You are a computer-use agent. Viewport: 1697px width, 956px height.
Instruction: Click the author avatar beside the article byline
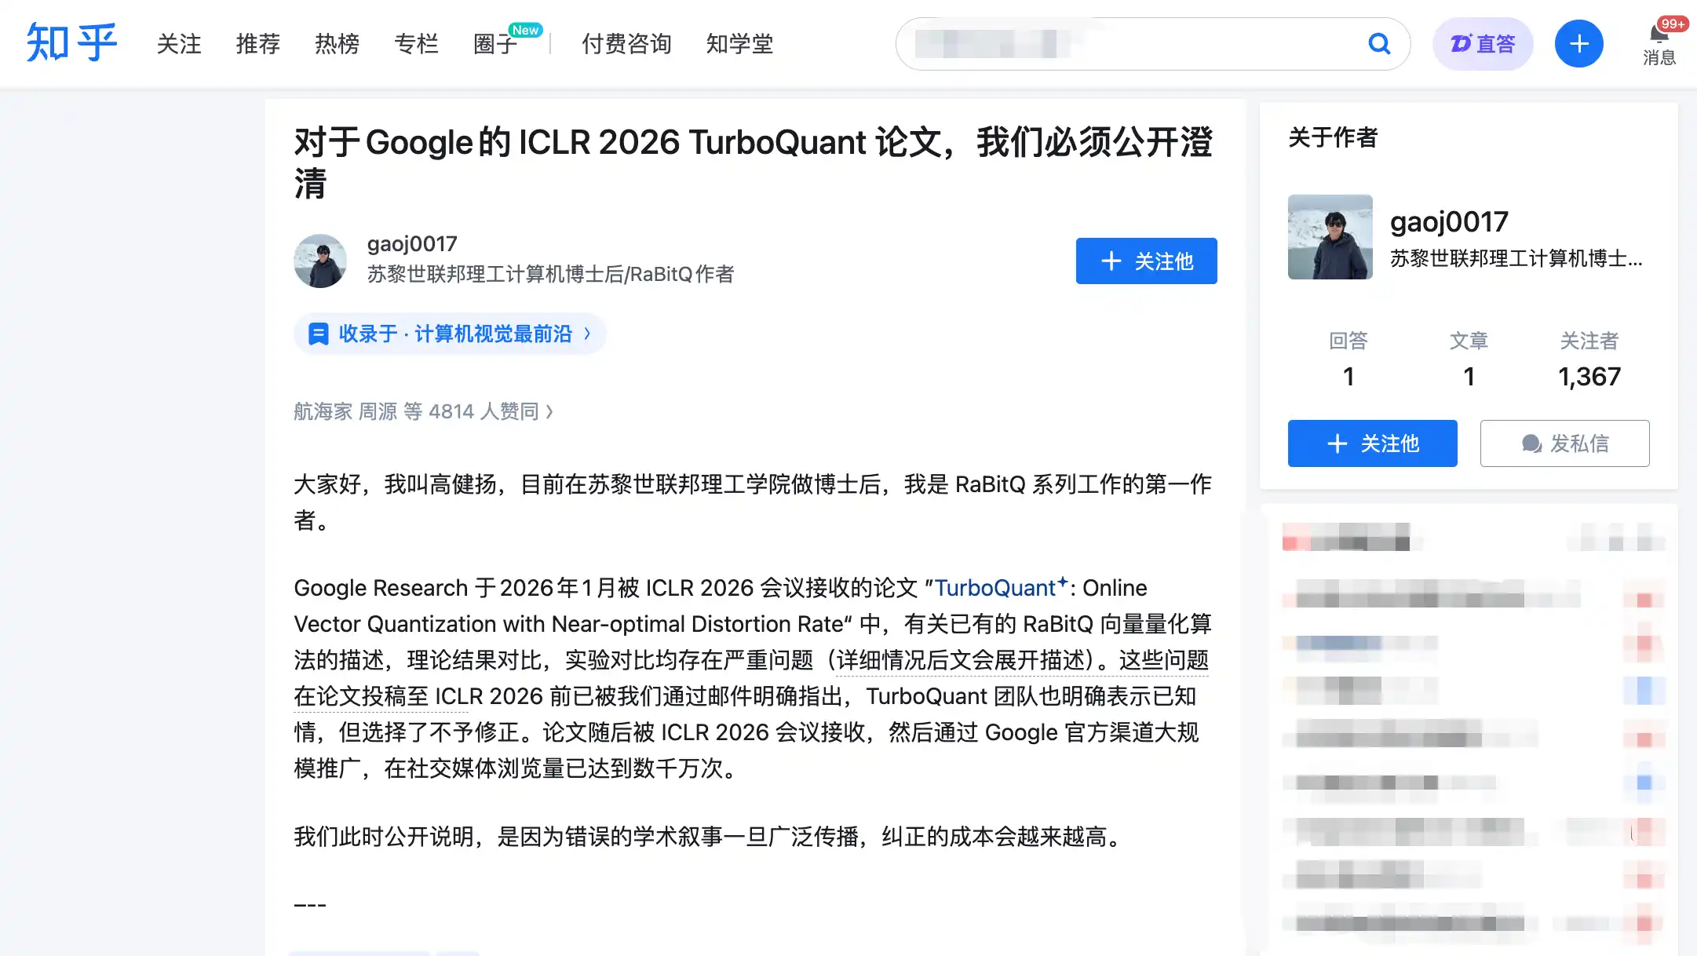tap(319, 261)
